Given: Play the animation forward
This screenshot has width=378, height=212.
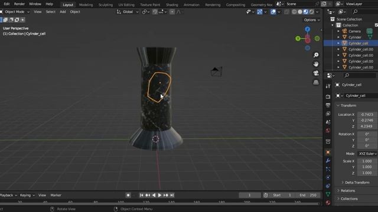Looking at the screenshot, I should (x=159, y=195).
